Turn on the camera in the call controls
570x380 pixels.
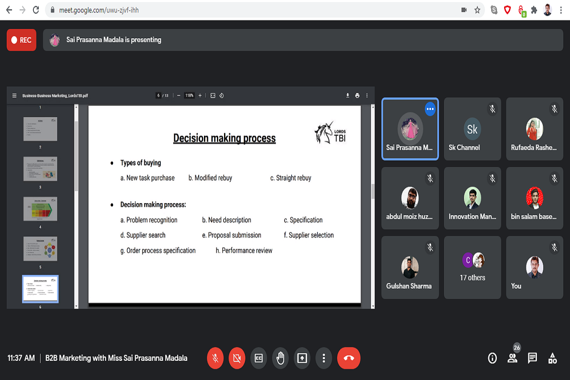tap(237, 358)
